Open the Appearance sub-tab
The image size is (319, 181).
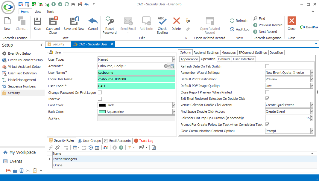click(189, 59)
